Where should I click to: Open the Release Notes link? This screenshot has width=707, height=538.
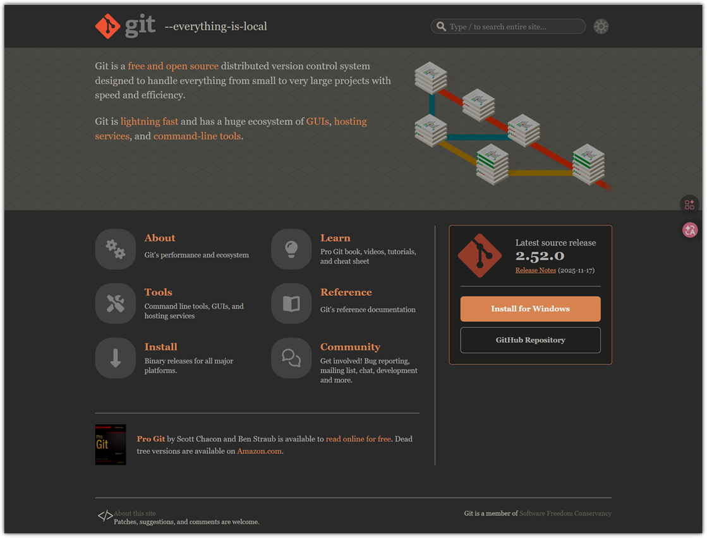click(x=536, y=271)
